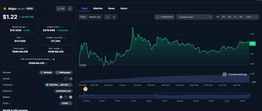Open the first wallet icon
This screenshot has width=262, height=111.
(61, 97)
